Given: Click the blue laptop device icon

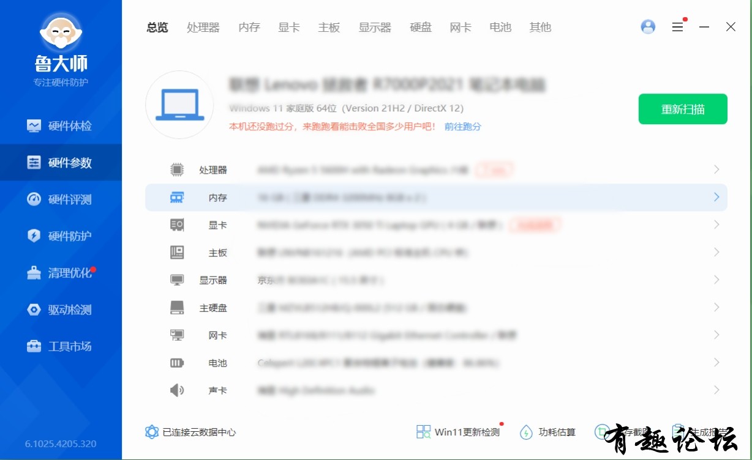Looking at the screenshot, I should (x=179, y=105).
